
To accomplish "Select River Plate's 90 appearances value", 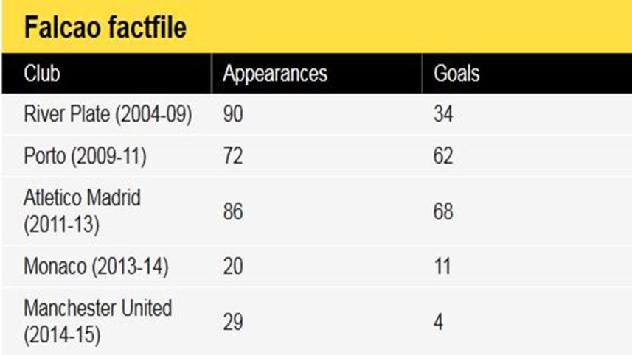I will click(234, 115).
